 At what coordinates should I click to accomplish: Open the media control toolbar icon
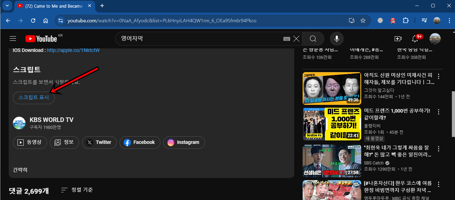click(424, 21)
